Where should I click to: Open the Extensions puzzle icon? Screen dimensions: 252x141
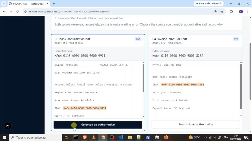(231, 12)
